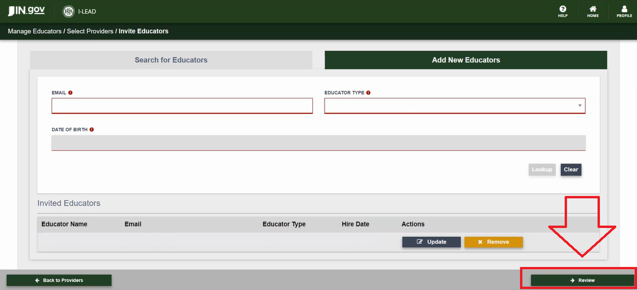637x290 pixels.
Task: Open the Help icon
Action: tap(562, 9)
